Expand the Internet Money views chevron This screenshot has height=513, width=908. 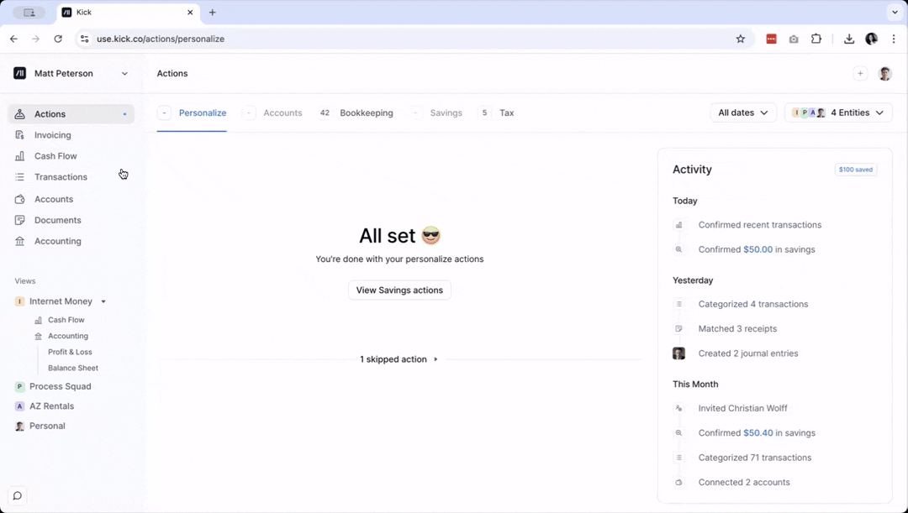coord(103,301)
